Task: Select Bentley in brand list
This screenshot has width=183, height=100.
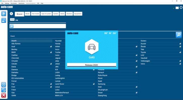Action: pyautogui.click(x=14, y=49)
